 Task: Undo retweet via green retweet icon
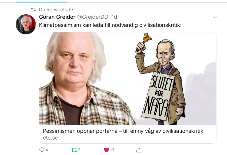pos(74,150)
